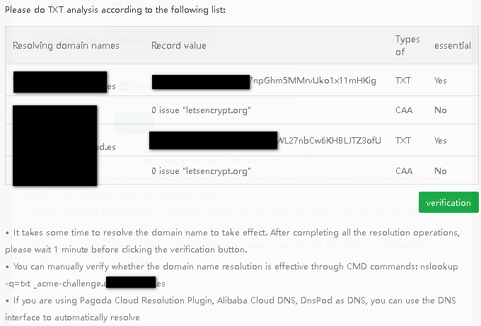Click the "Yes" essential cell in the third row
Screen dimensions: 481x326
click(x=441, y=140)
